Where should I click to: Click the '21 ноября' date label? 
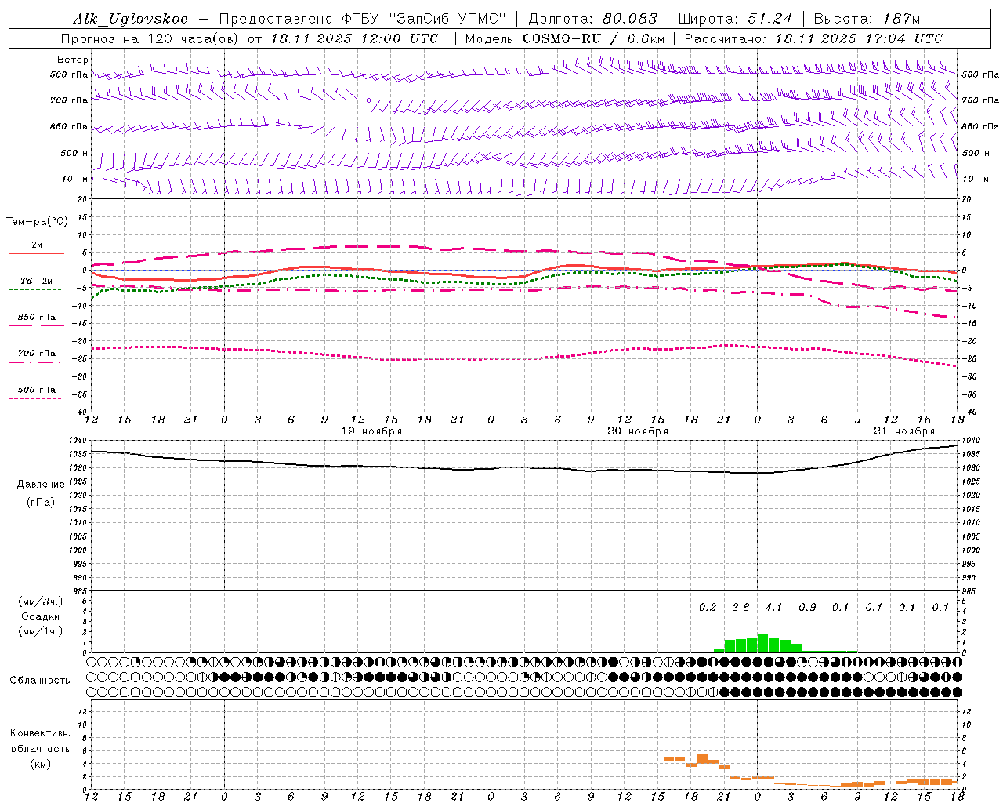click(x=904, y=431)
